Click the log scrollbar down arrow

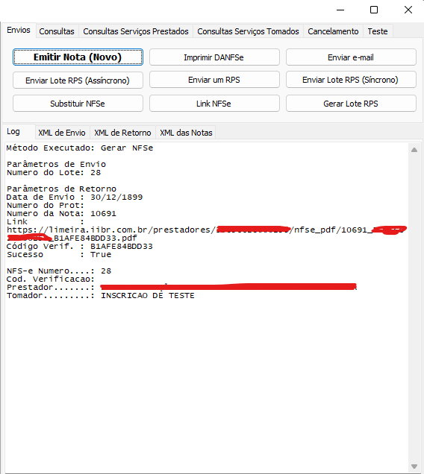click(x=414, y=467)
